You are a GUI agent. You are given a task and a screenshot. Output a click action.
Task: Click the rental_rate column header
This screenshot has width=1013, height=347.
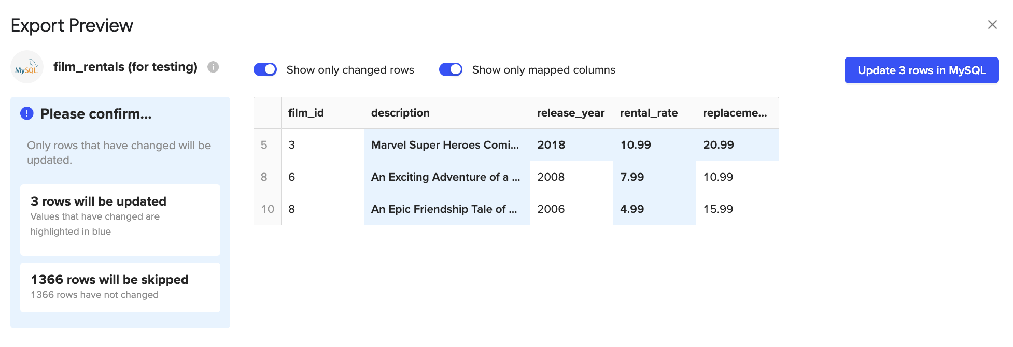(654, 113)
